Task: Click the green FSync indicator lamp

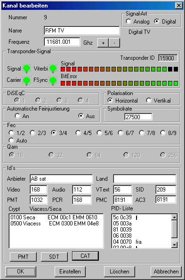Action: pos(53,80)
